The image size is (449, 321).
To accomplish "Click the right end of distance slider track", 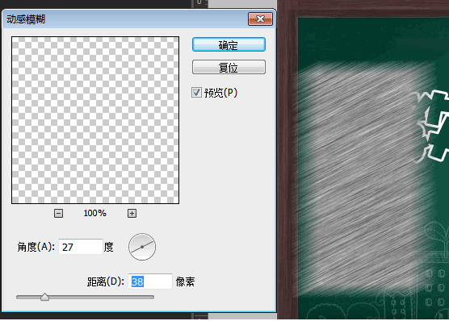I will pyautogui.click(x=153, y=298).
